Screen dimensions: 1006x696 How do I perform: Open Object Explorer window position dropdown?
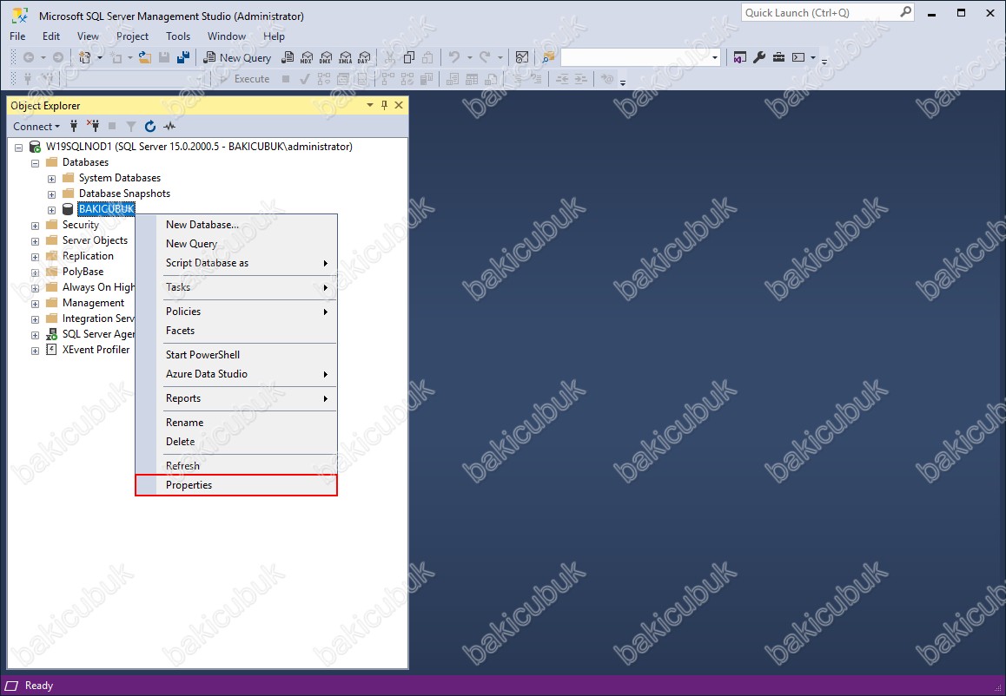370,105
